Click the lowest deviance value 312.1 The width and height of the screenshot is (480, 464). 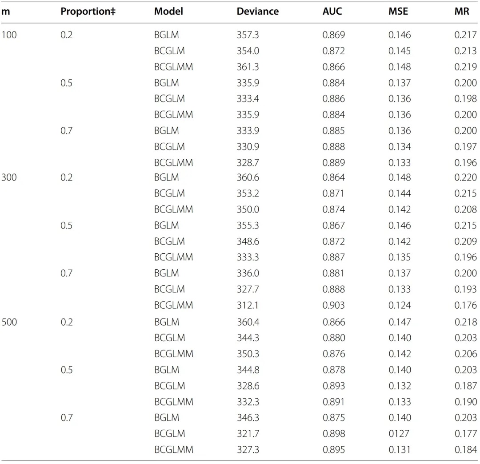pos(248,305)
